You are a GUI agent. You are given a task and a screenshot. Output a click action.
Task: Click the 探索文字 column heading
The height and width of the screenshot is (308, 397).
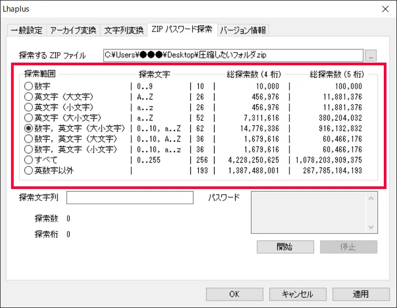154,74
